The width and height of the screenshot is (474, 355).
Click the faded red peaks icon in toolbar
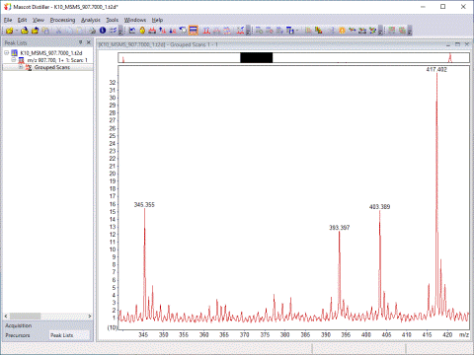point(216,31)
